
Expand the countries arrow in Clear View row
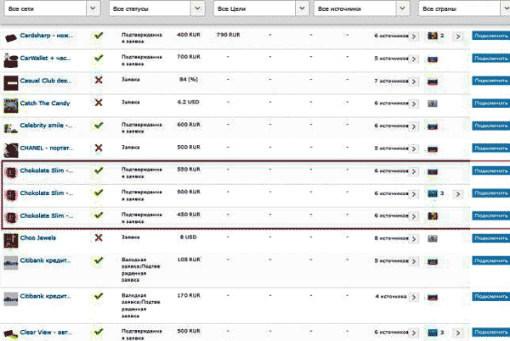[x=457, y=333]
